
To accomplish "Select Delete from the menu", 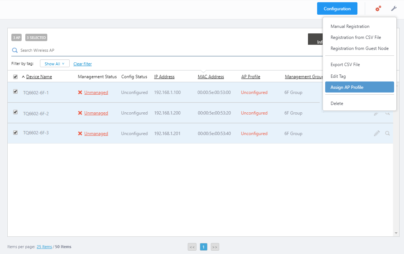I will pyautogui.click(x=337, y=104).
